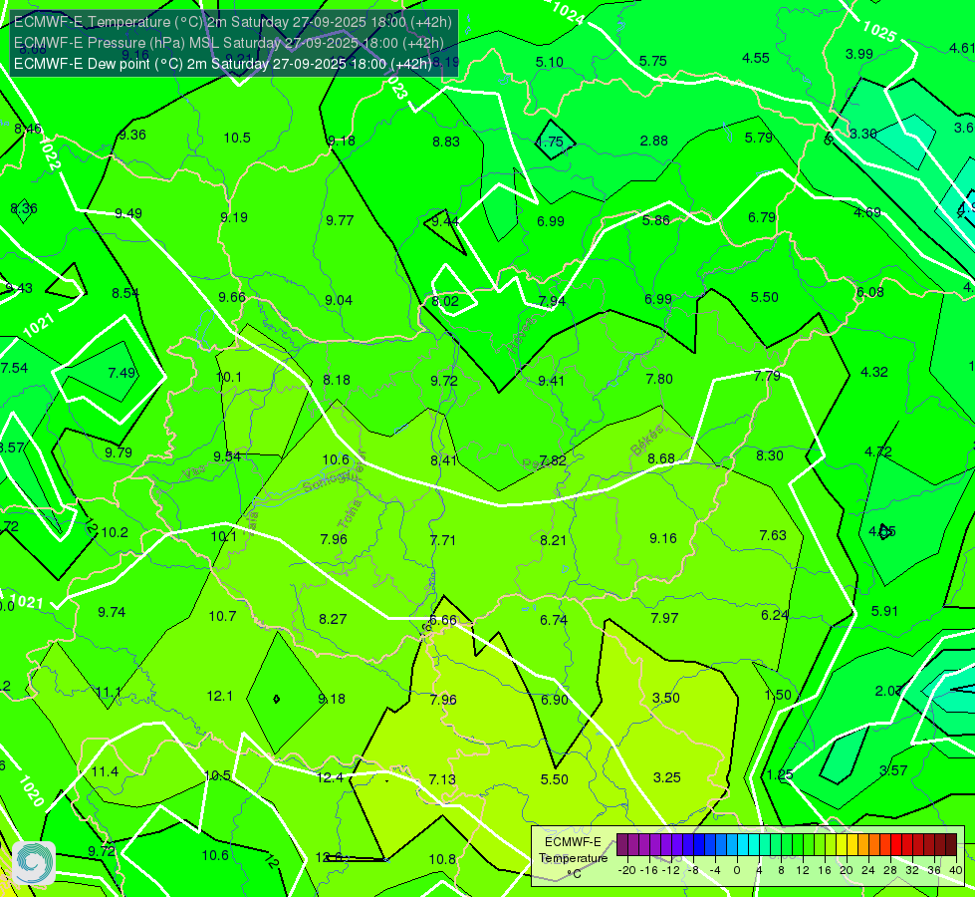This screenshot has width=975, height=897.
Task: Click the 9.77 dew point value
Action: (341, 220)
